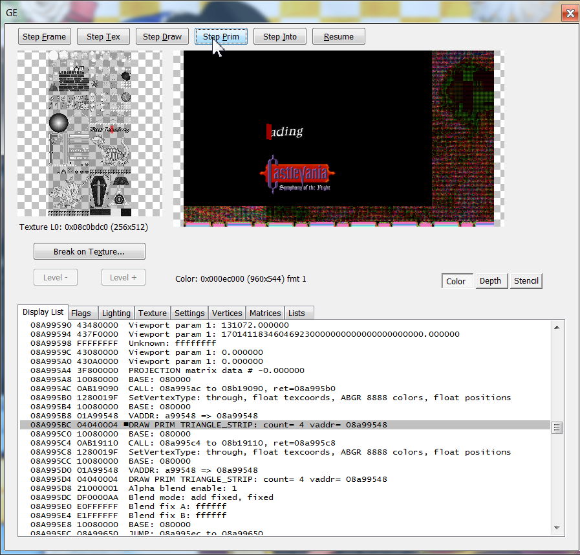Click the Step Draw button

(x=162, y=37)
